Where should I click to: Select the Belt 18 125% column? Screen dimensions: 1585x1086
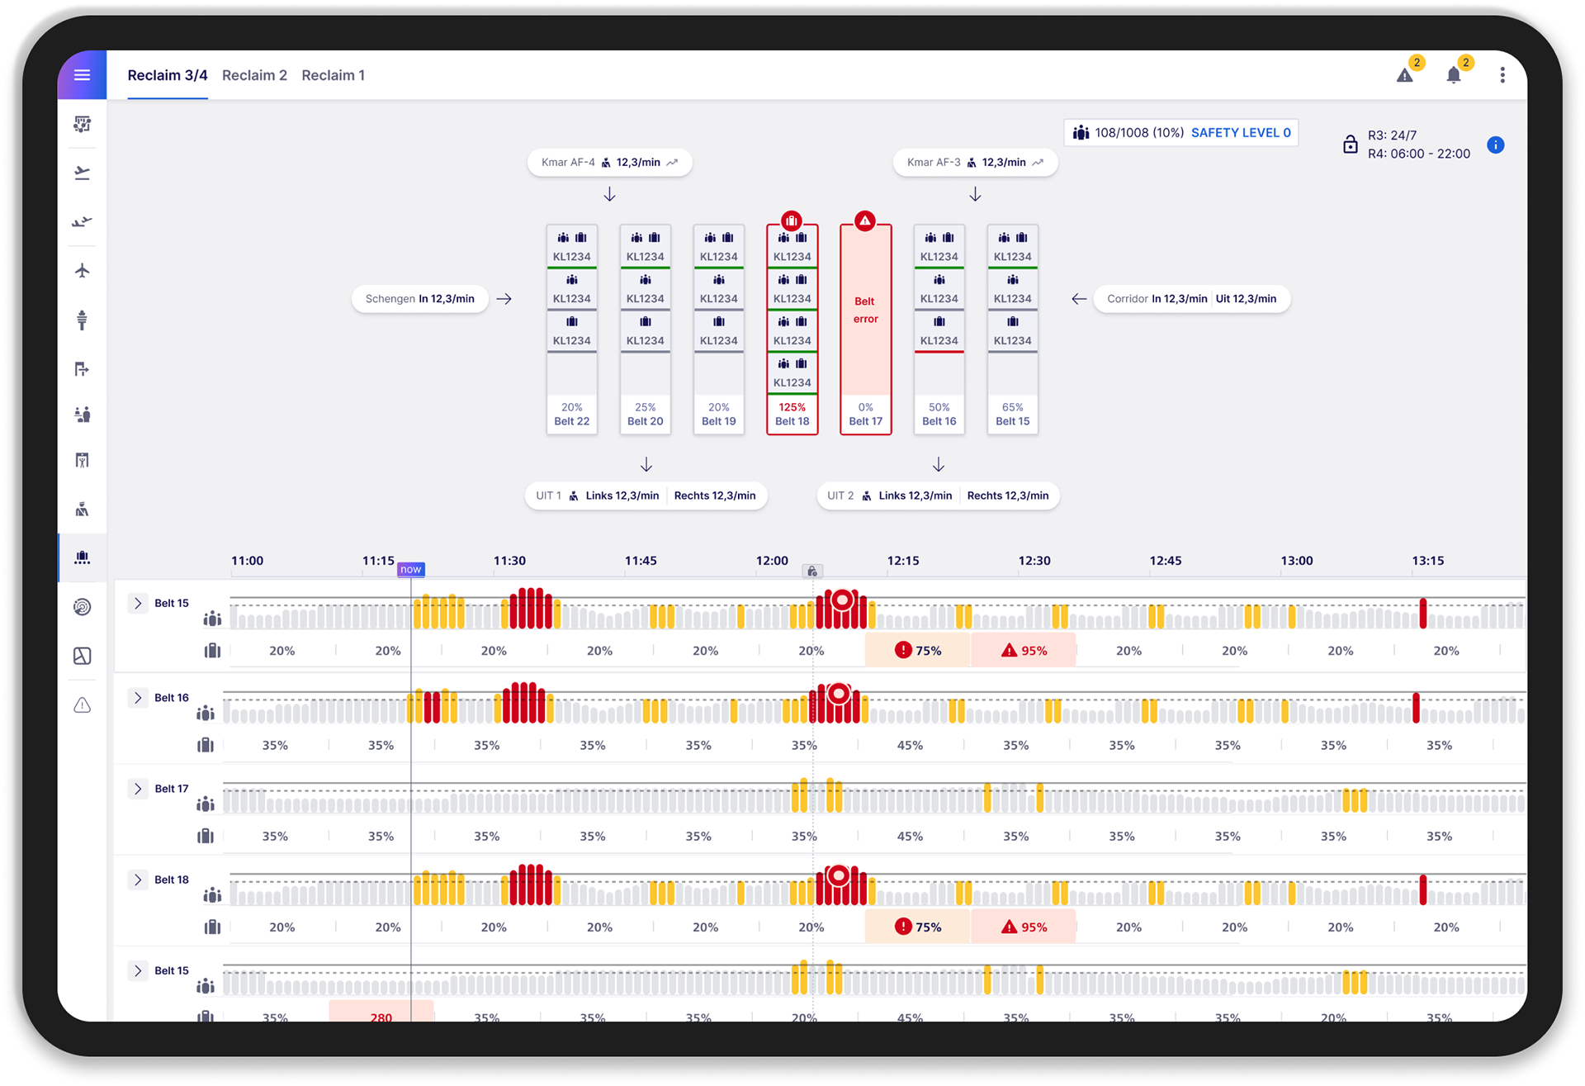[792, 330]
